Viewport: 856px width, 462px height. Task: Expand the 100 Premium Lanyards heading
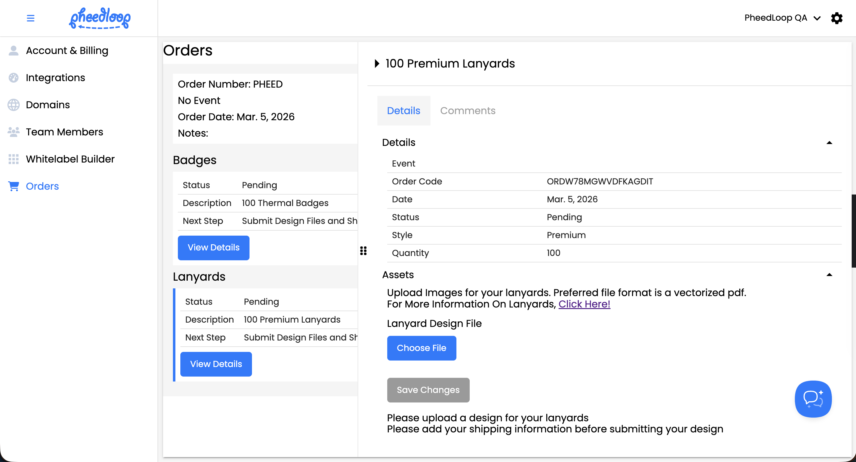point(377,64)
